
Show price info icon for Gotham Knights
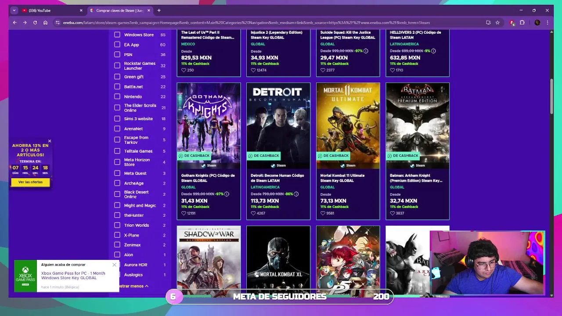coord(227,194)
